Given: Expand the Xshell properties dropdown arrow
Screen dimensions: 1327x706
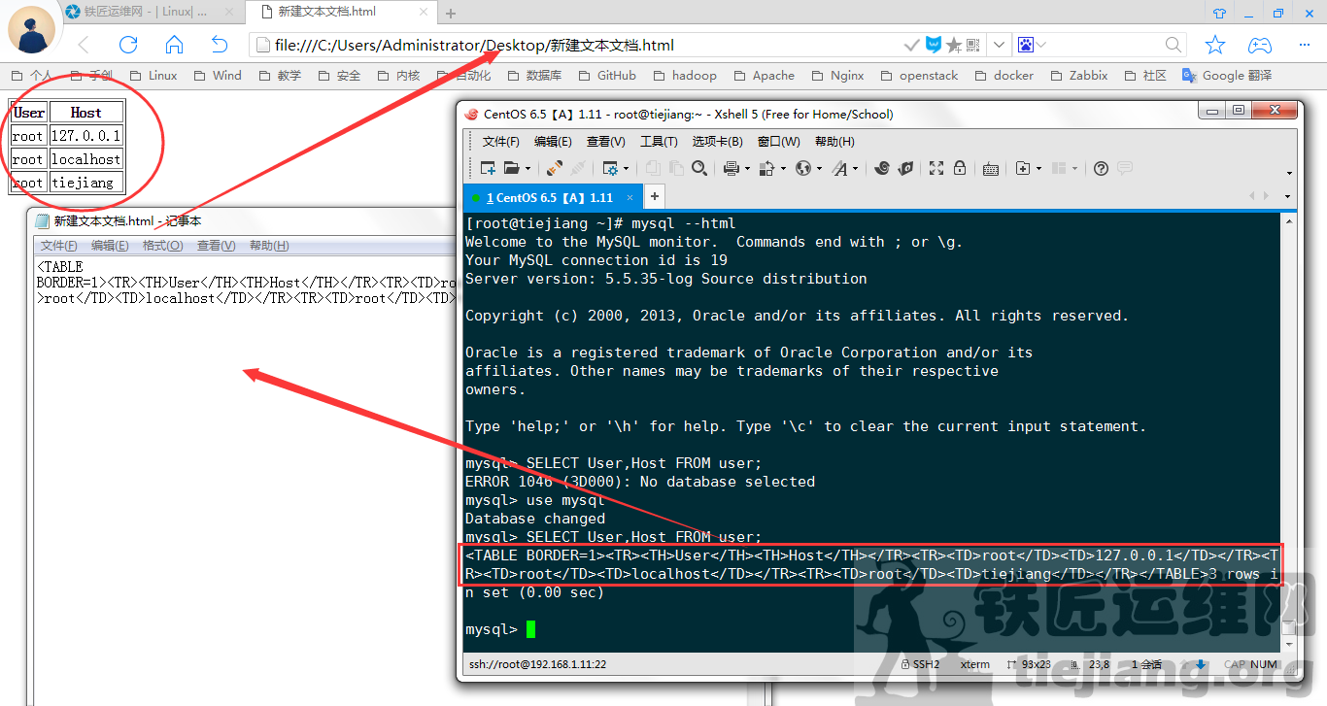Looking at the screenshot, I should [626, 169].
